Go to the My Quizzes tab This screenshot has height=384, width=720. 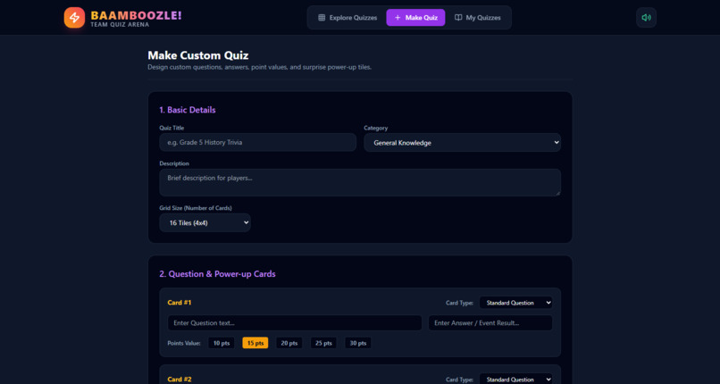478,18
